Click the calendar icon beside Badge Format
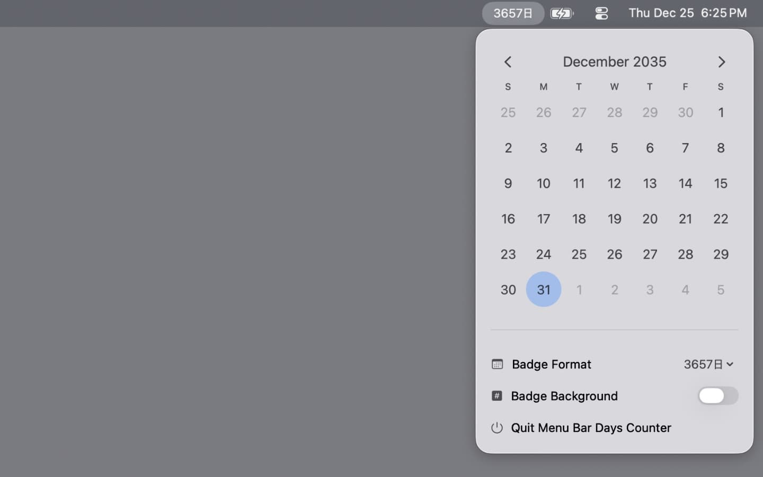The height and width of the screenshot is (477, 763). [497, 364]
